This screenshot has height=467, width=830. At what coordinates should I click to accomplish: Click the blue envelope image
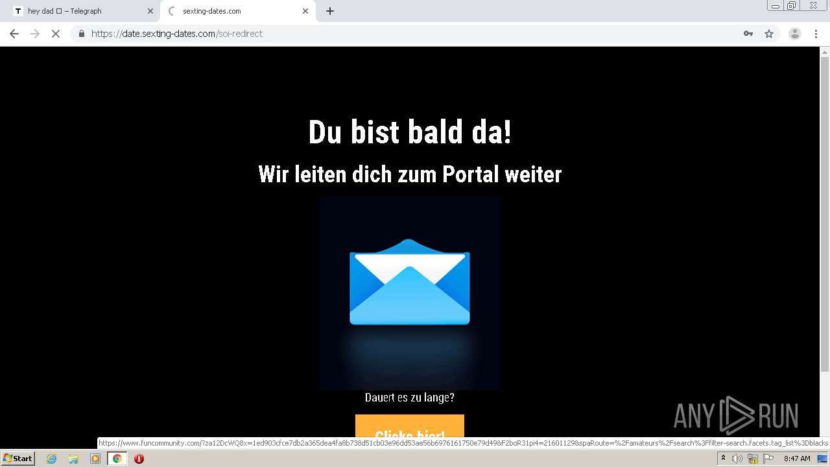(x=410, y=282)
